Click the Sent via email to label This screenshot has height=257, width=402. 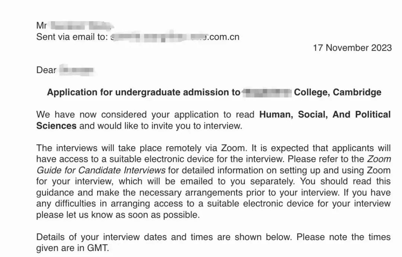[x=72, y=37]
